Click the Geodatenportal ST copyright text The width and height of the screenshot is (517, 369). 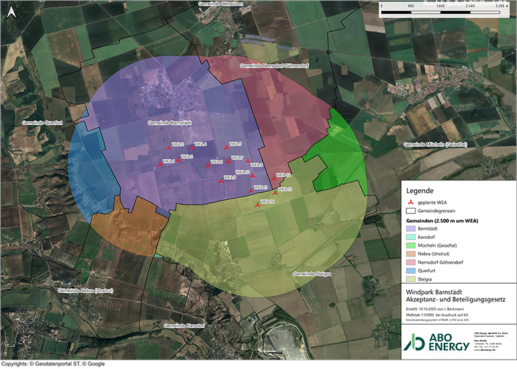coord(54,363)
